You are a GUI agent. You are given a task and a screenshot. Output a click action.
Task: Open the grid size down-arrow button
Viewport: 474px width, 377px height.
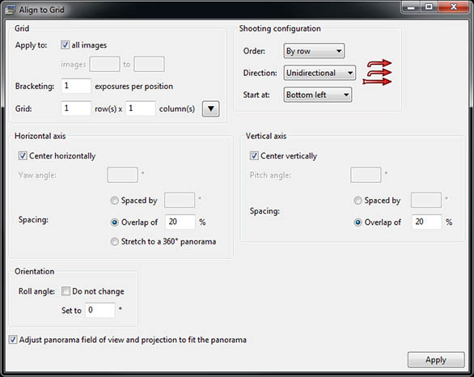(210, 109)
